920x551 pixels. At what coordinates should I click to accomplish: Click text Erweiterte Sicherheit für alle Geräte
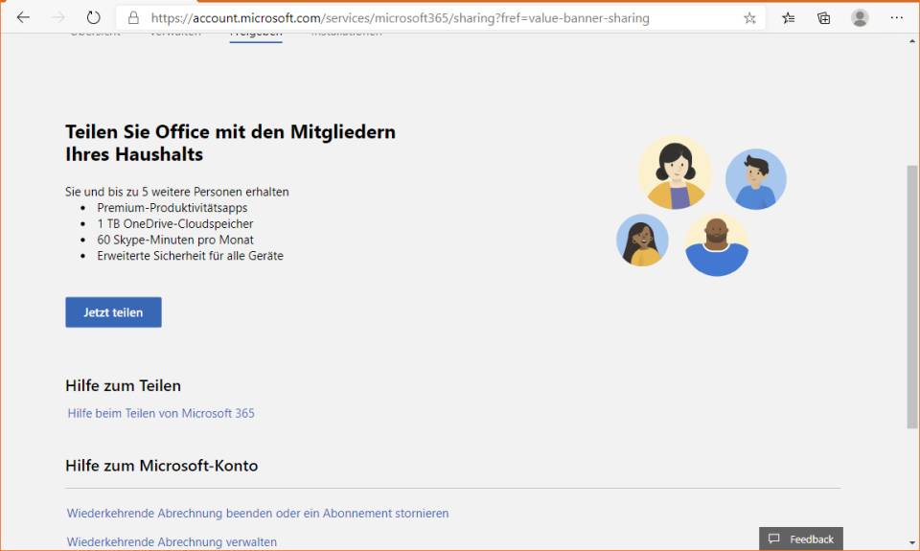190,255
